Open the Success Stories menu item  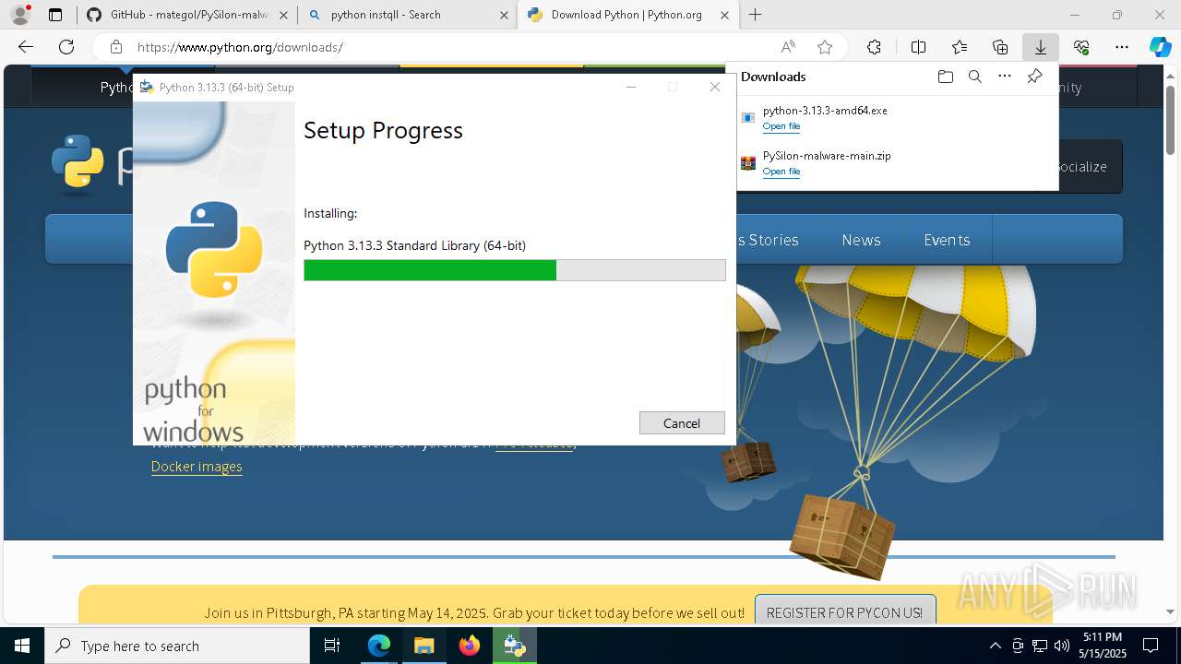pyautogui.click(x=768, y=240)
